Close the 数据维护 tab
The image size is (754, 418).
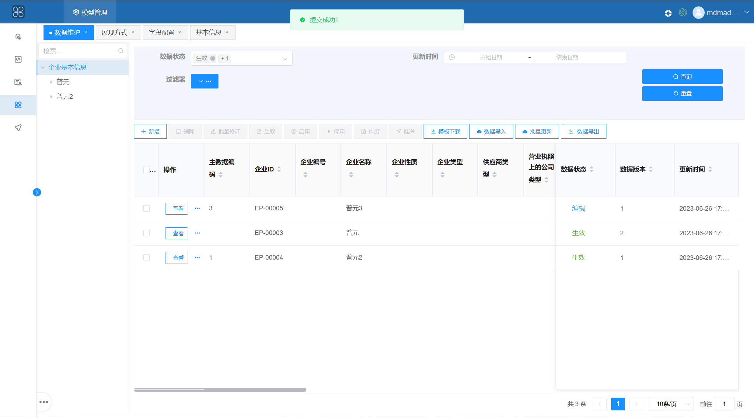[x=86, y=32]
